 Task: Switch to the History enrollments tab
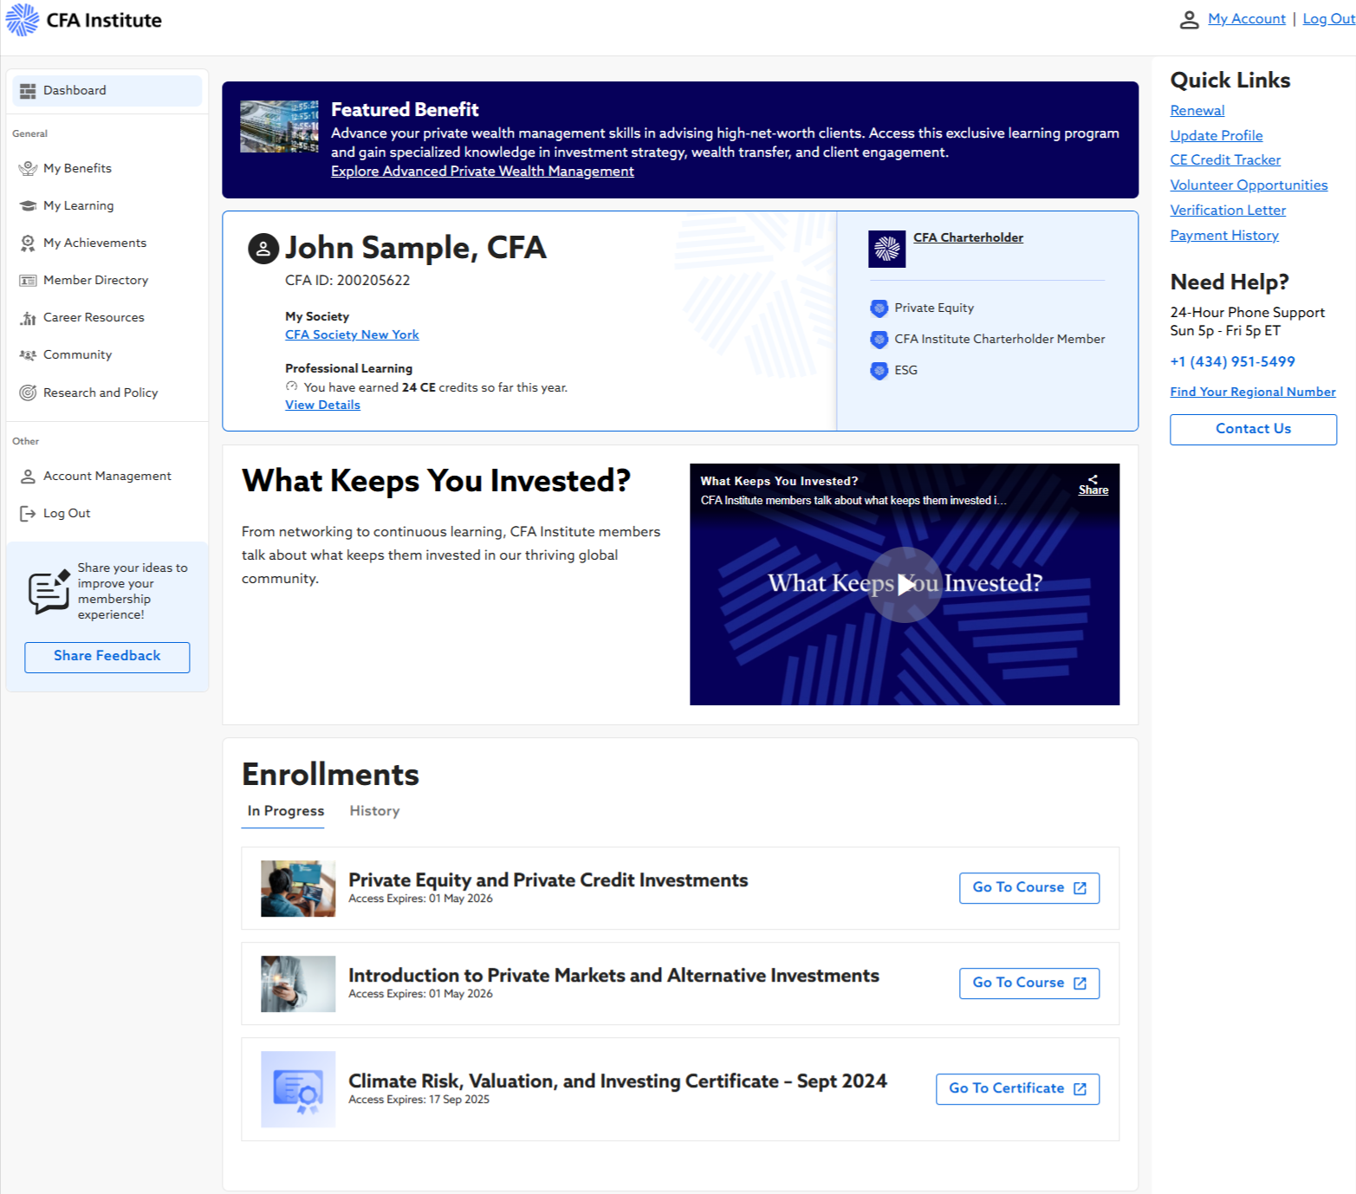pos(374,811)
